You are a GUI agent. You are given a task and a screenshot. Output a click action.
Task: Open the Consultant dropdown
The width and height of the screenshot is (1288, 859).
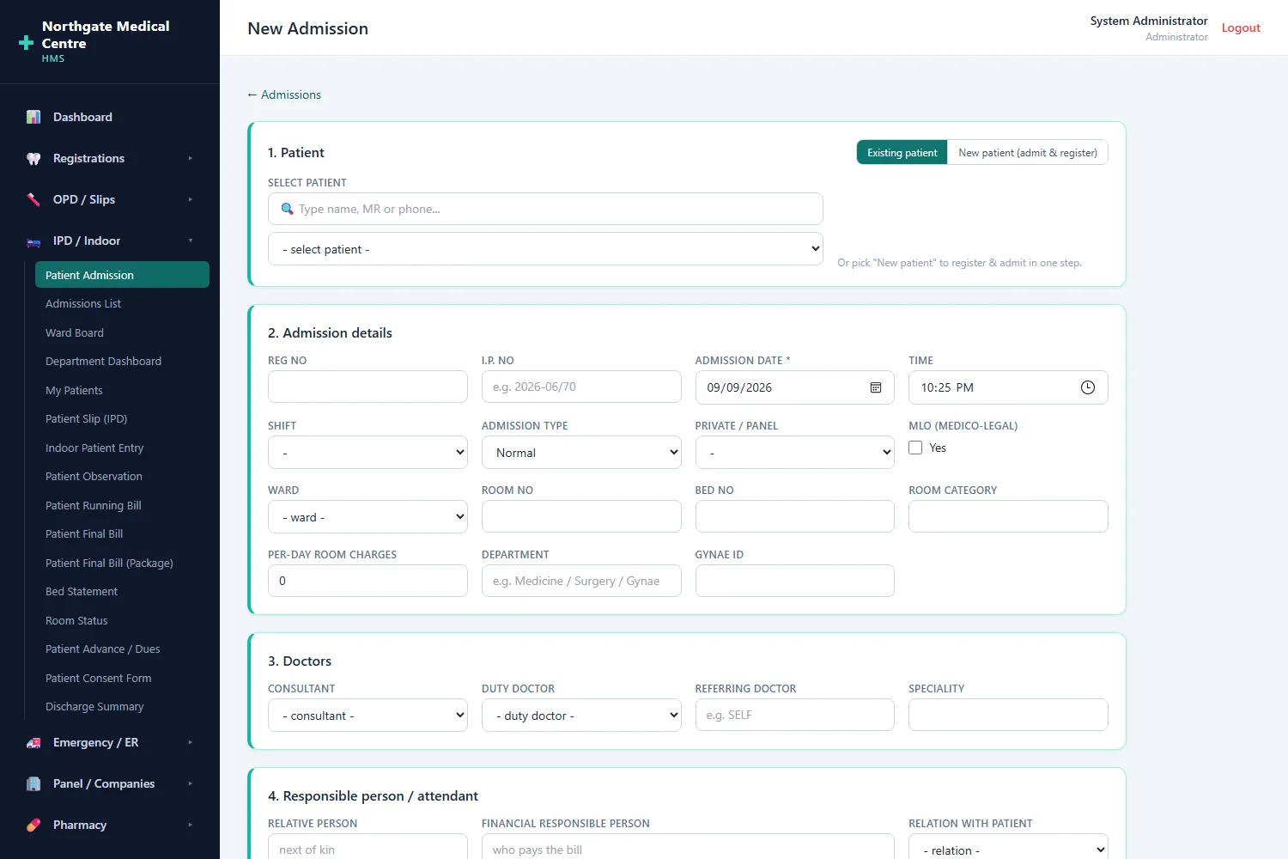(368, 716)
